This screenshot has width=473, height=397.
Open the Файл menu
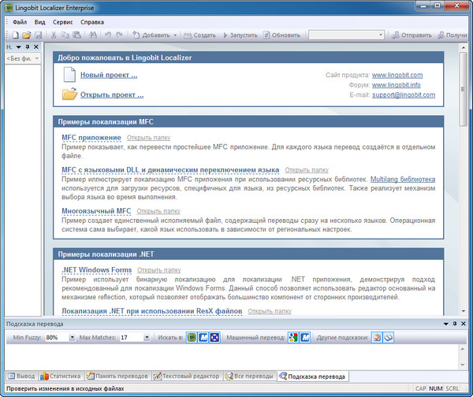pos(20,22)
